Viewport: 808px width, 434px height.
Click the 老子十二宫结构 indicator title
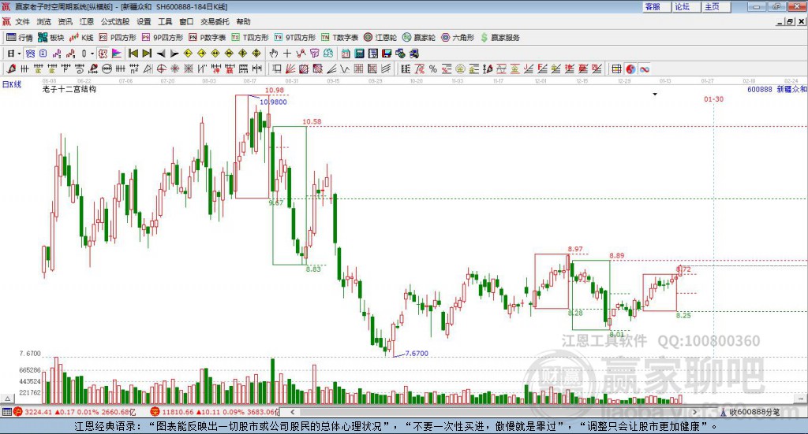(69, 89)
